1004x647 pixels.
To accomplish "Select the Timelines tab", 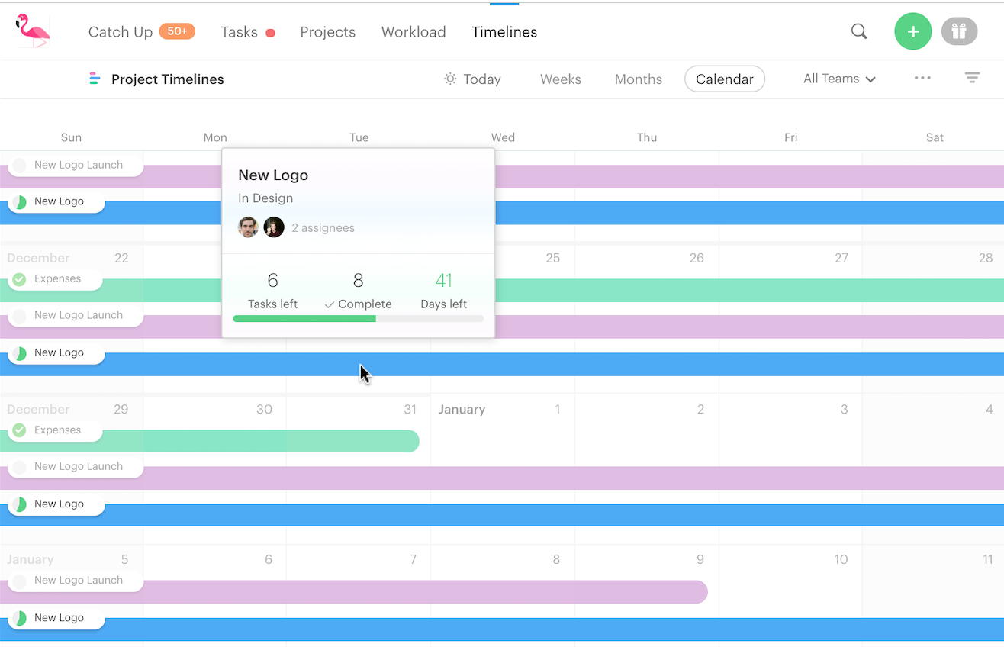I will 504,32.
